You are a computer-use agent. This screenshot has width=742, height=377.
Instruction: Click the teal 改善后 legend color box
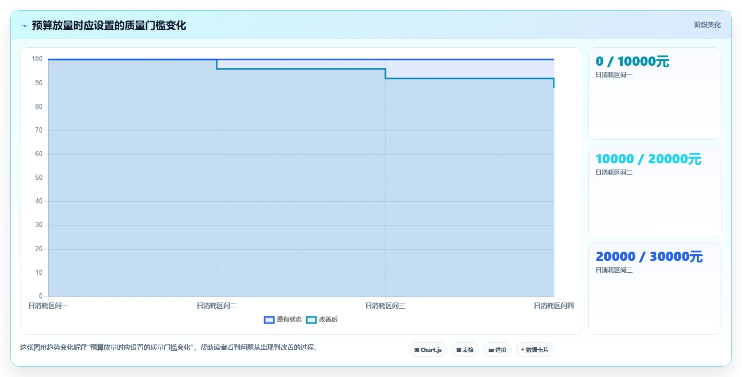click(311, 319)
